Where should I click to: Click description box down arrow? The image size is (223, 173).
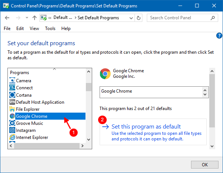[205, 94]
